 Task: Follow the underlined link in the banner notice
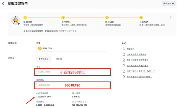(x=51, y=31)
